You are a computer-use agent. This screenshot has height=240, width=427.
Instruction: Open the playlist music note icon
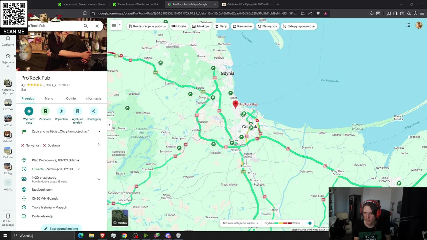[389, 13]
